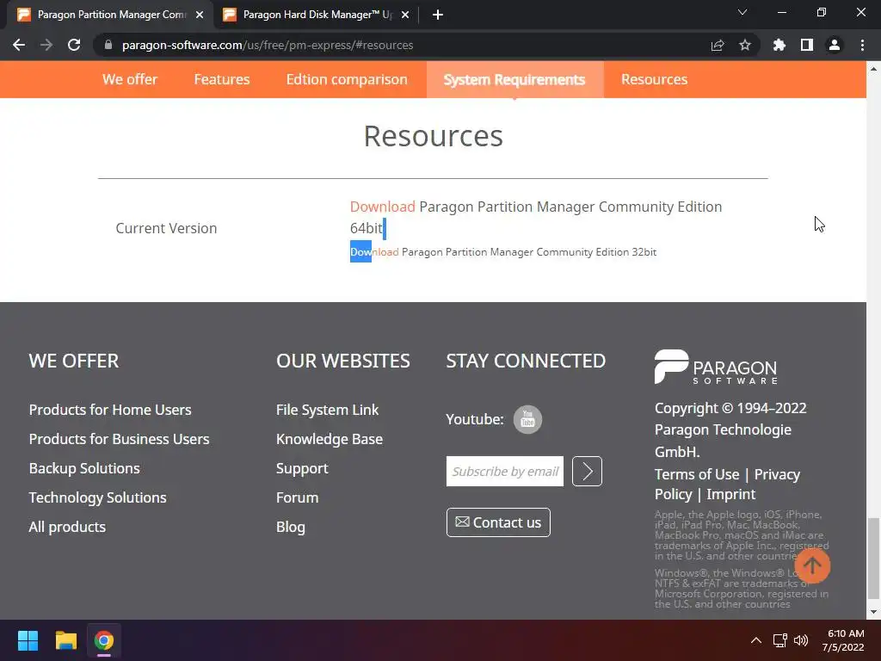The width and height of the screenshot is (881, 661).
Task: Open the volume tray icon
Action: (801, 640)
